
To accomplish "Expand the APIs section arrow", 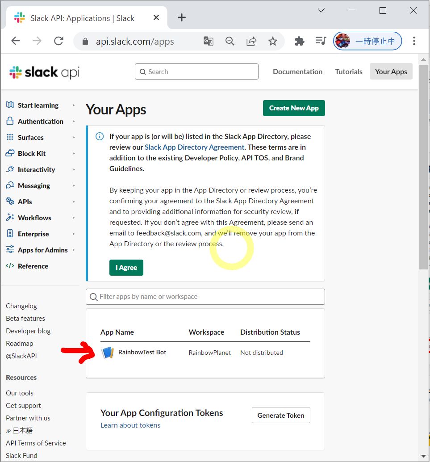I will tap(74, 202).
